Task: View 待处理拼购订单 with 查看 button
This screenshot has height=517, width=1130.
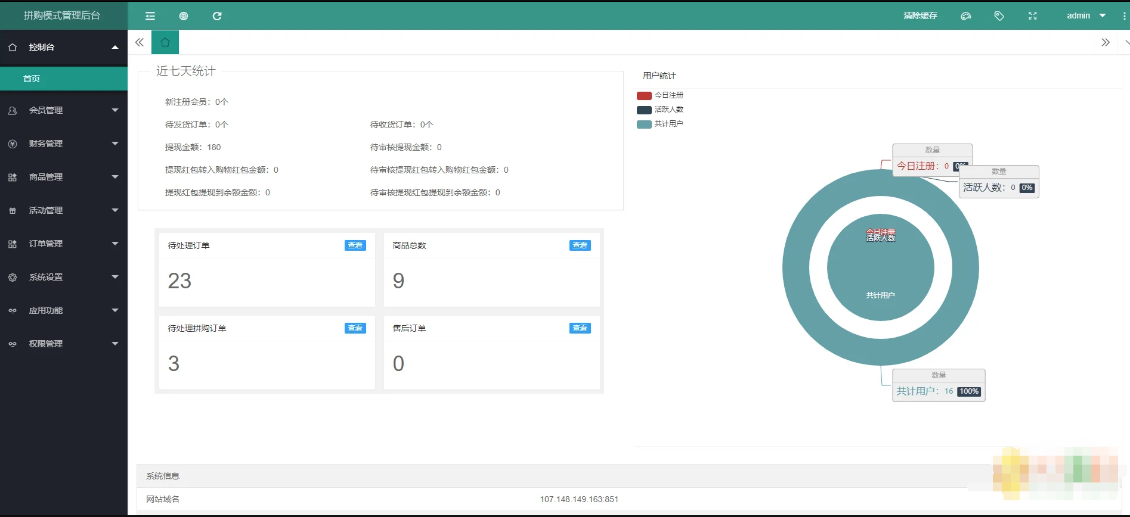Action: click(355, 328)
